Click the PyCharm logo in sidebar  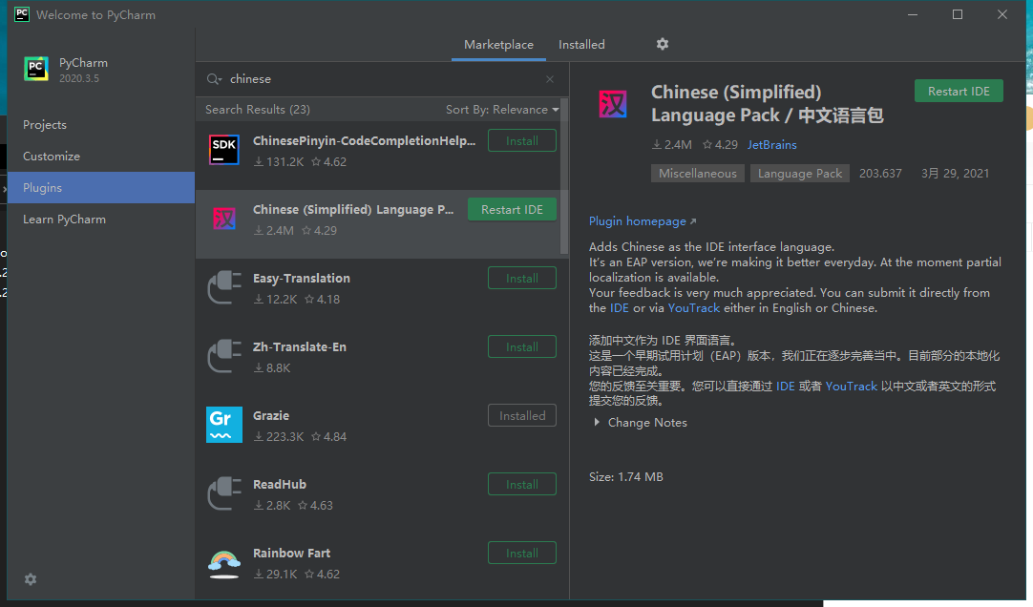coord(36,69)
